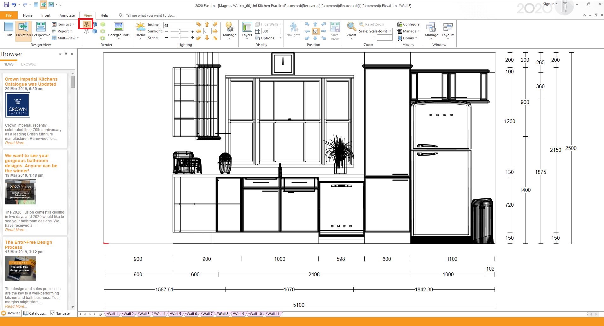The height and width of the screenshot is (326, 604).
Task: Click Read More under bathroom designs contest
Action: click(x=16, y=230)
